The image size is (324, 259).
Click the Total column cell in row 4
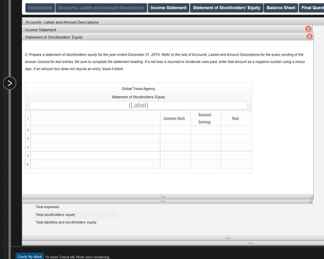[236, 147]
